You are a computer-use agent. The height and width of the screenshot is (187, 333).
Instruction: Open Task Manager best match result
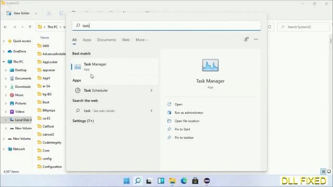(x=114, y=66)
